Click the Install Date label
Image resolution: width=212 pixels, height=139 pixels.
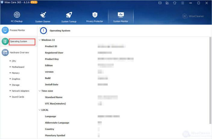[51, 85]
